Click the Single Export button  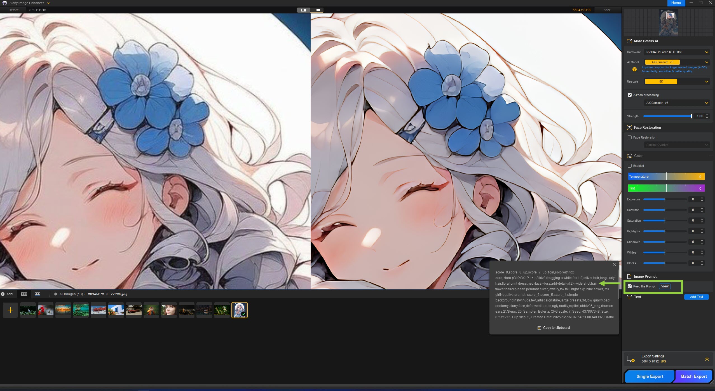(650, 376)
